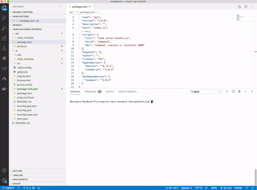The image size is (257, 190).
Task: Click UTF-8 encoding in status bar
Action: pos(198,188)
